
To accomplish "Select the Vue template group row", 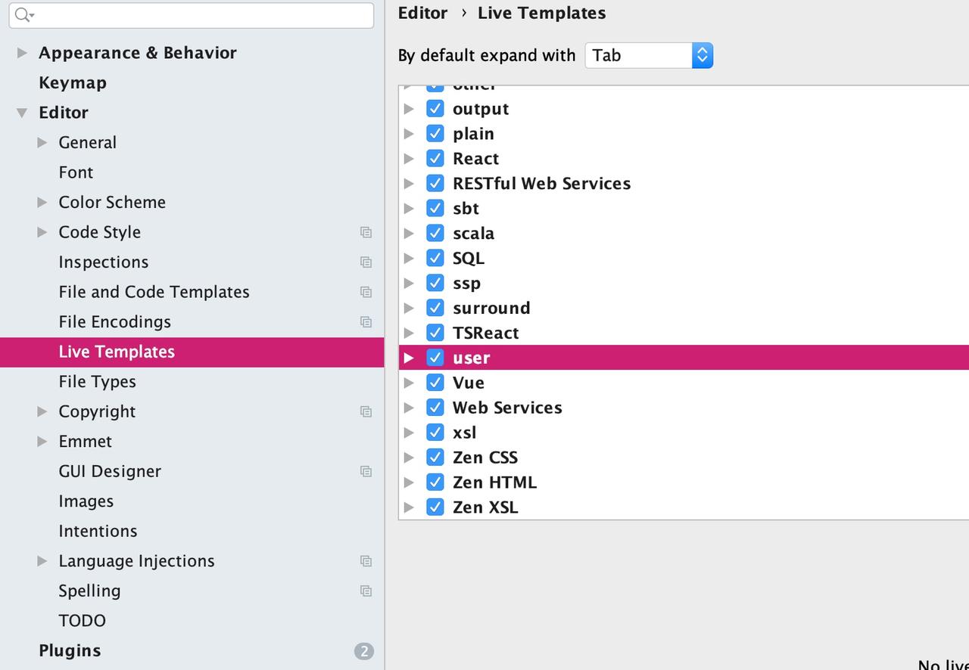I will [469, 383].
